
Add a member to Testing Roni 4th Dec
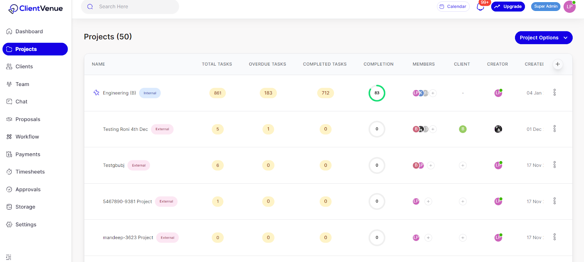click(433, 129)
